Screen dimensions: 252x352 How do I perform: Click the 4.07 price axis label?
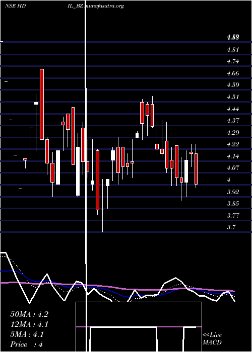coord(233,168)
